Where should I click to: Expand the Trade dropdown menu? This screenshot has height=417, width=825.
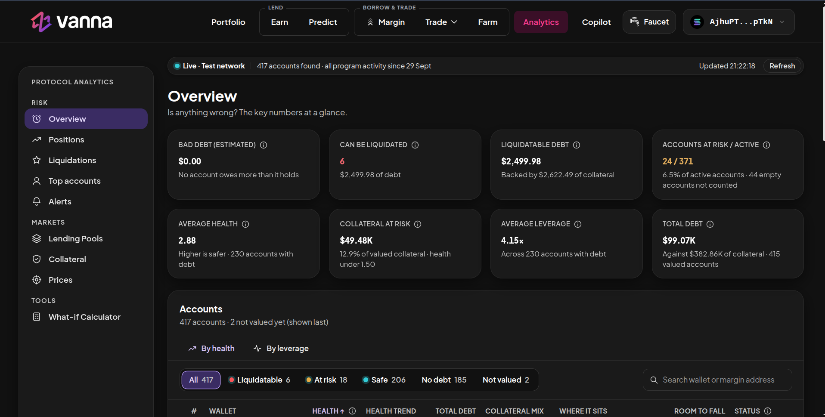point(441,22)
